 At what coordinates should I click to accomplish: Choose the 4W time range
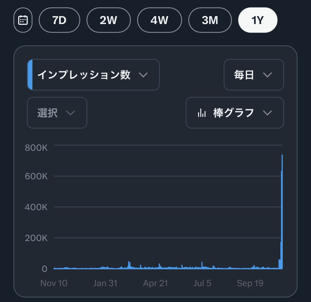(x=159, y=20)
